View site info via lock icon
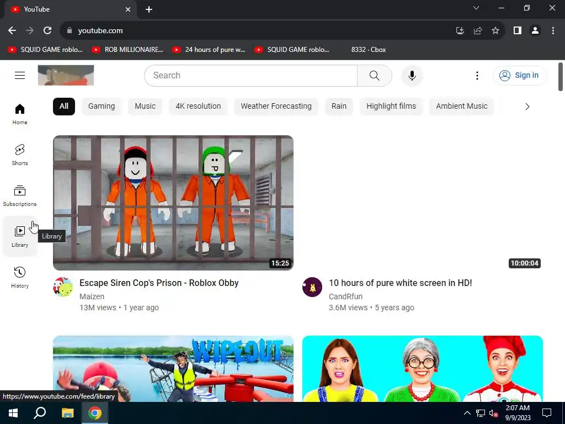The height and width of the screenshot is (424, 565). tap(70, 31)
